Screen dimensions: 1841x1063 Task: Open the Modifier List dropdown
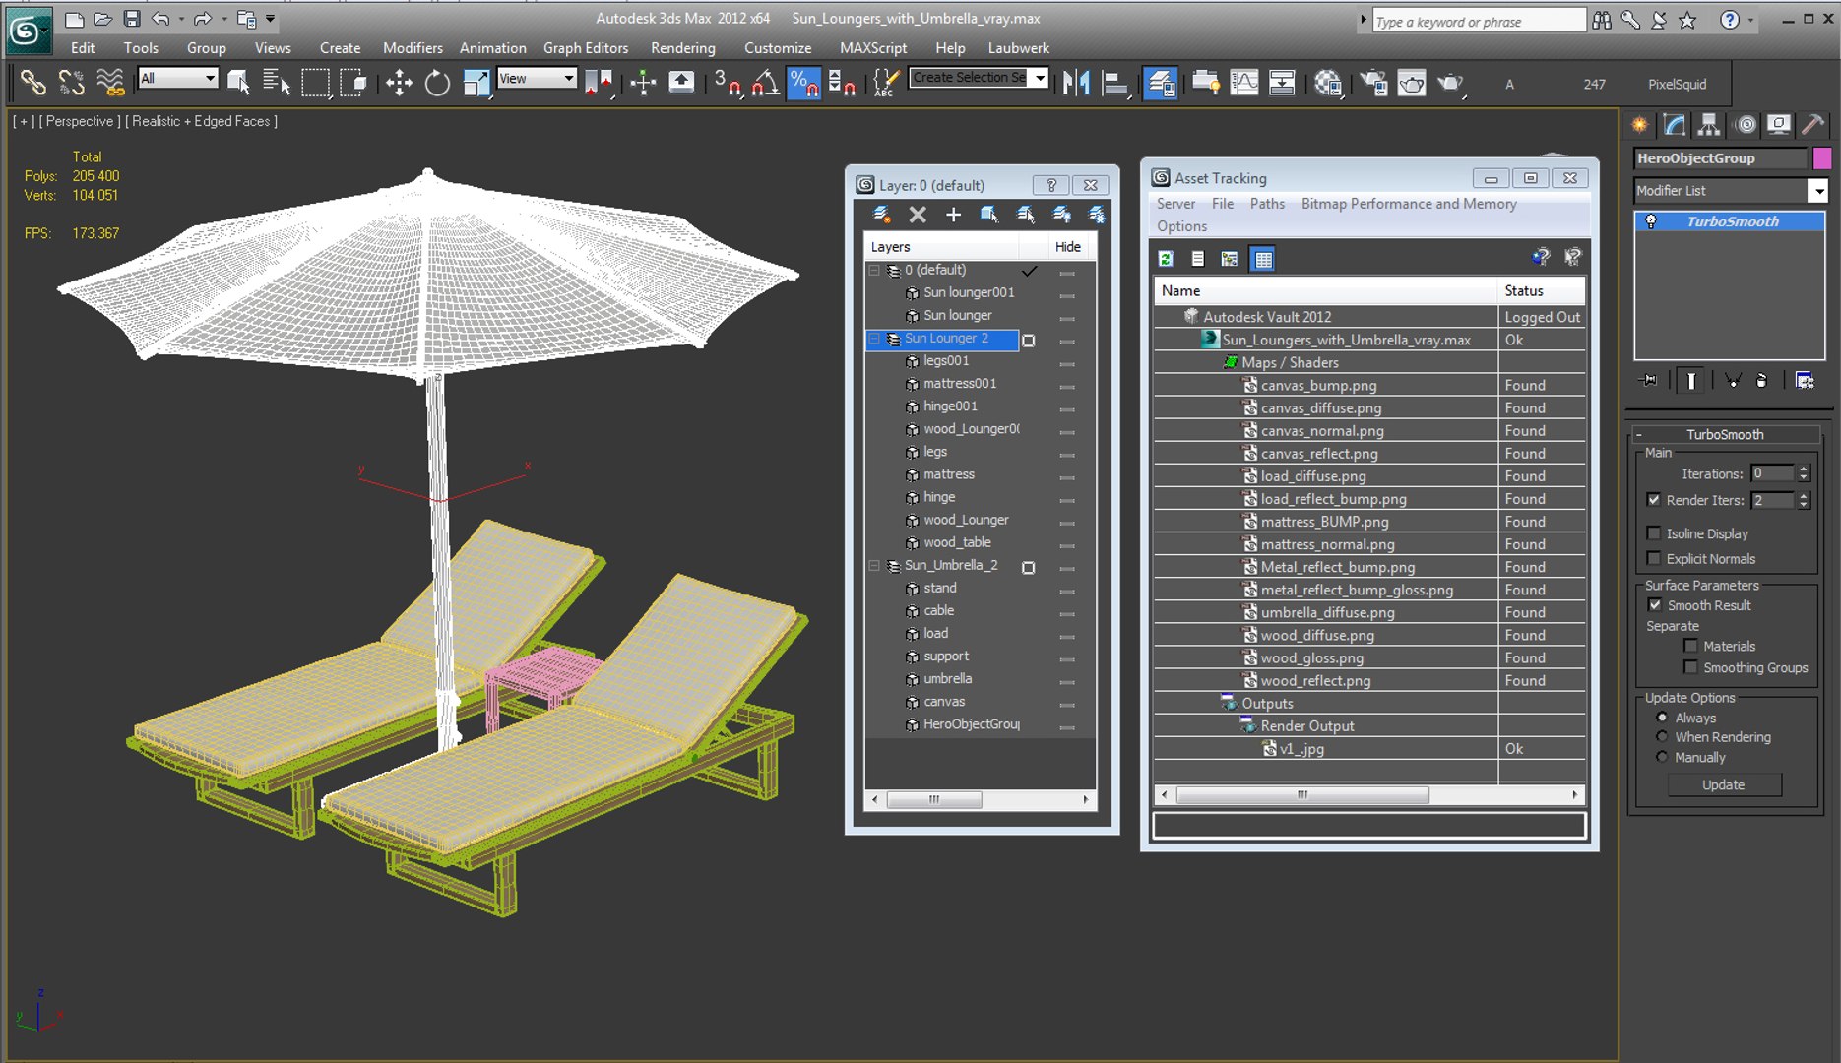(x=1817, y=191)
